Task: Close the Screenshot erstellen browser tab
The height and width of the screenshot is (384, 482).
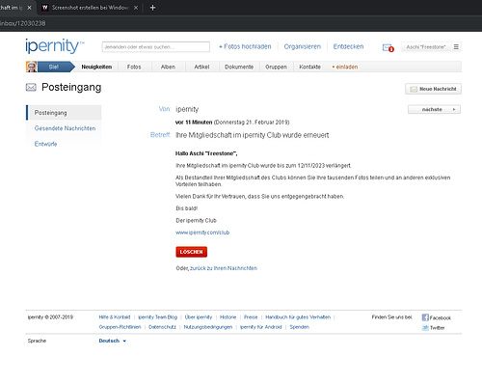Action: (x=136, y=8)
